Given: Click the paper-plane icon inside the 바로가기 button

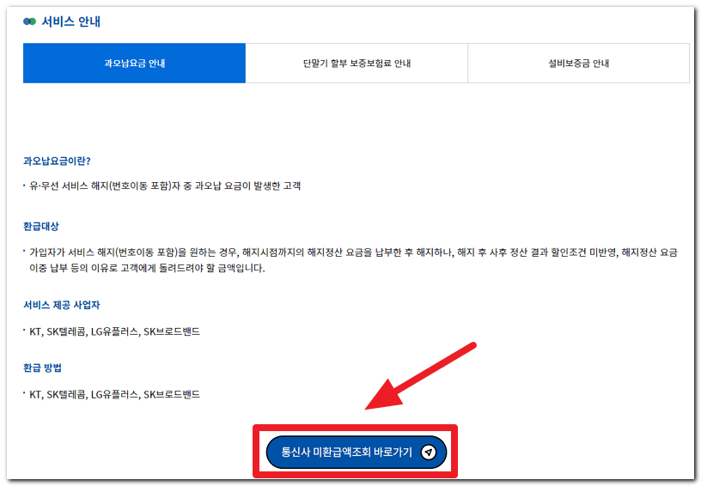Looking at the screenshot, I should pos(429,452).
